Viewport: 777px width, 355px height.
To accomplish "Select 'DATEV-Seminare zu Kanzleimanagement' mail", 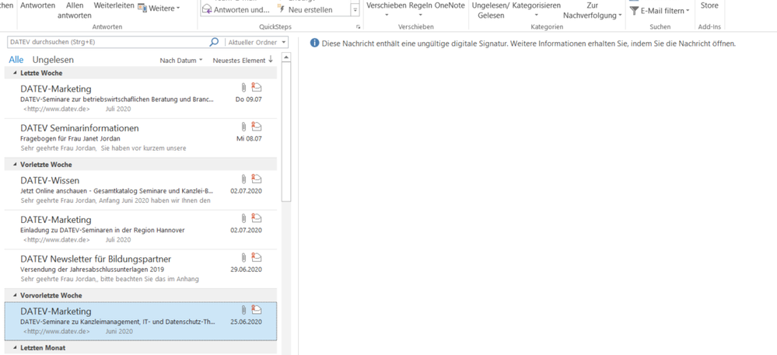I will [141, 322].
